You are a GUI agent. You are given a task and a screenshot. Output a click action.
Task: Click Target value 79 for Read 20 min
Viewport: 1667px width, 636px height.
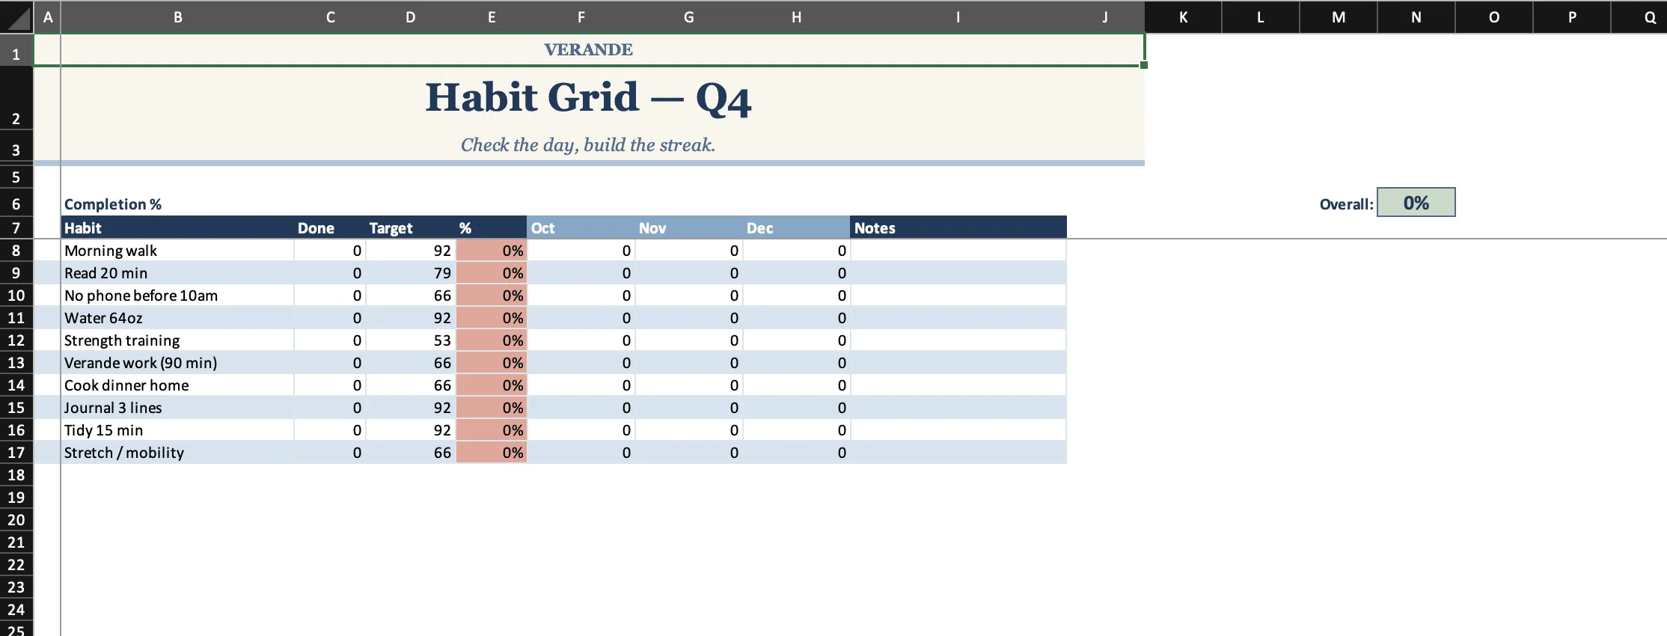(x=411, y=272)
